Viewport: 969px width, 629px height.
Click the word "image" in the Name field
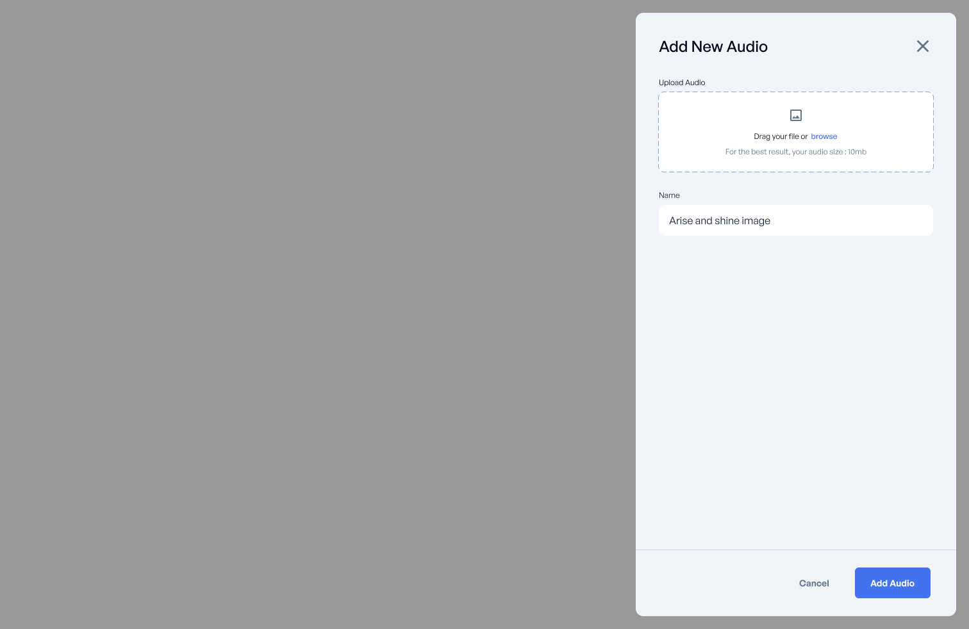coord(756,220)
